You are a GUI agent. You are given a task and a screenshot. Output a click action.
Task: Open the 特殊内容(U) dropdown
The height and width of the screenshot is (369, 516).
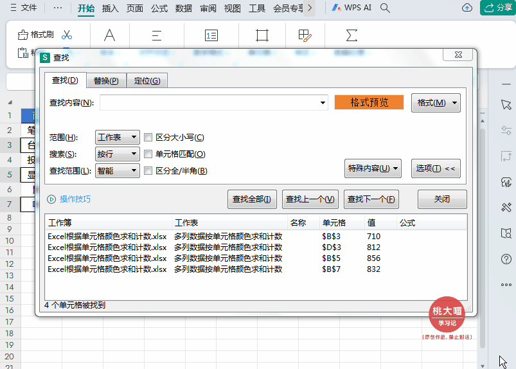point(373,168)
